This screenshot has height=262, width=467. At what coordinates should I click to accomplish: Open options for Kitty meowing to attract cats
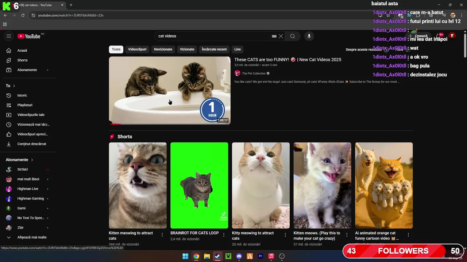(285, 235)
